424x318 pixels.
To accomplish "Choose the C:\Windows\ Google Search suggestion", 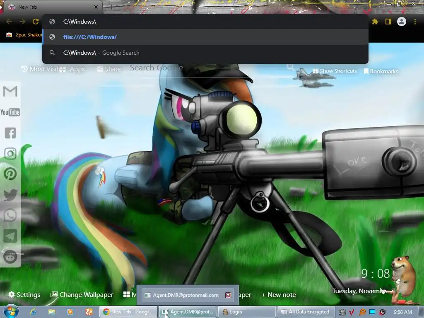I will [205, 53].
